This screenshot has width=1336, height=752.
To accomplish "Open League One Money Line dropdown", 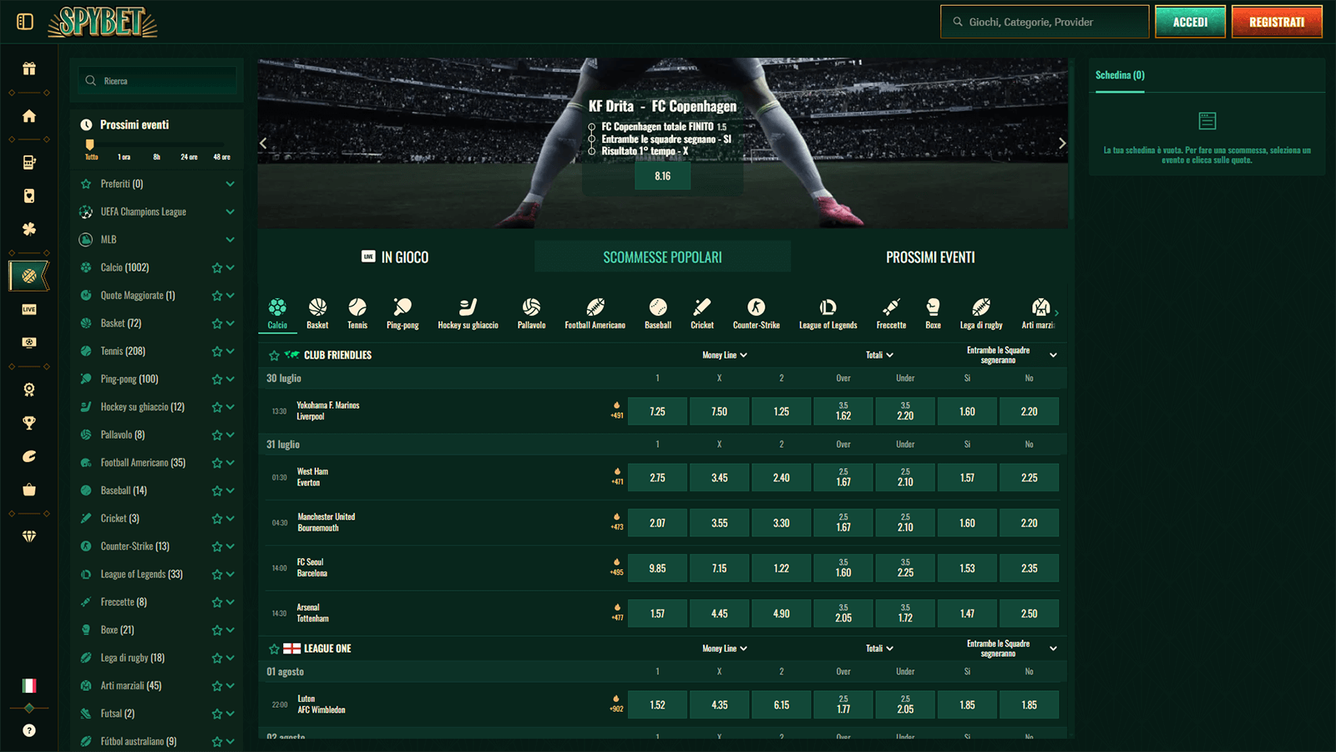I will [x=724, y=648].
